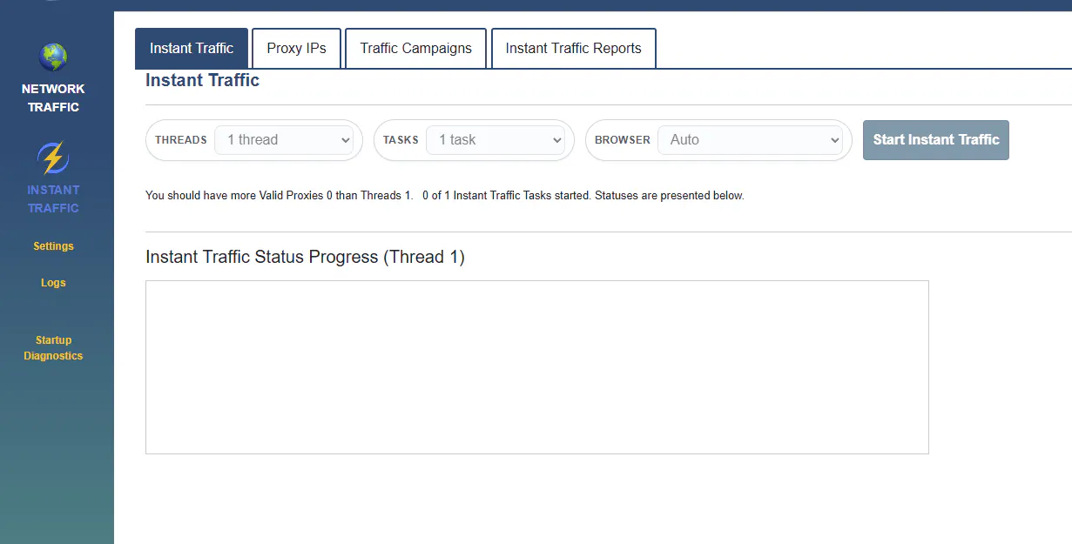1072x544 pixels.
Task: Click the Instant Traffic page heading
Action: pos(202,81)
